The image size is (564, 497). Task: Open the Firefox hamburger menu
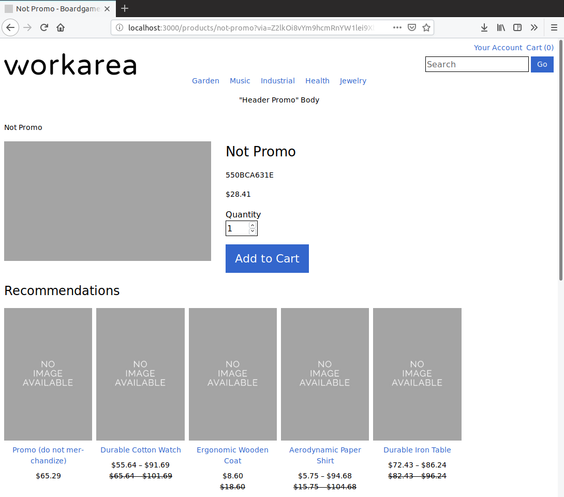coord(554,28)
